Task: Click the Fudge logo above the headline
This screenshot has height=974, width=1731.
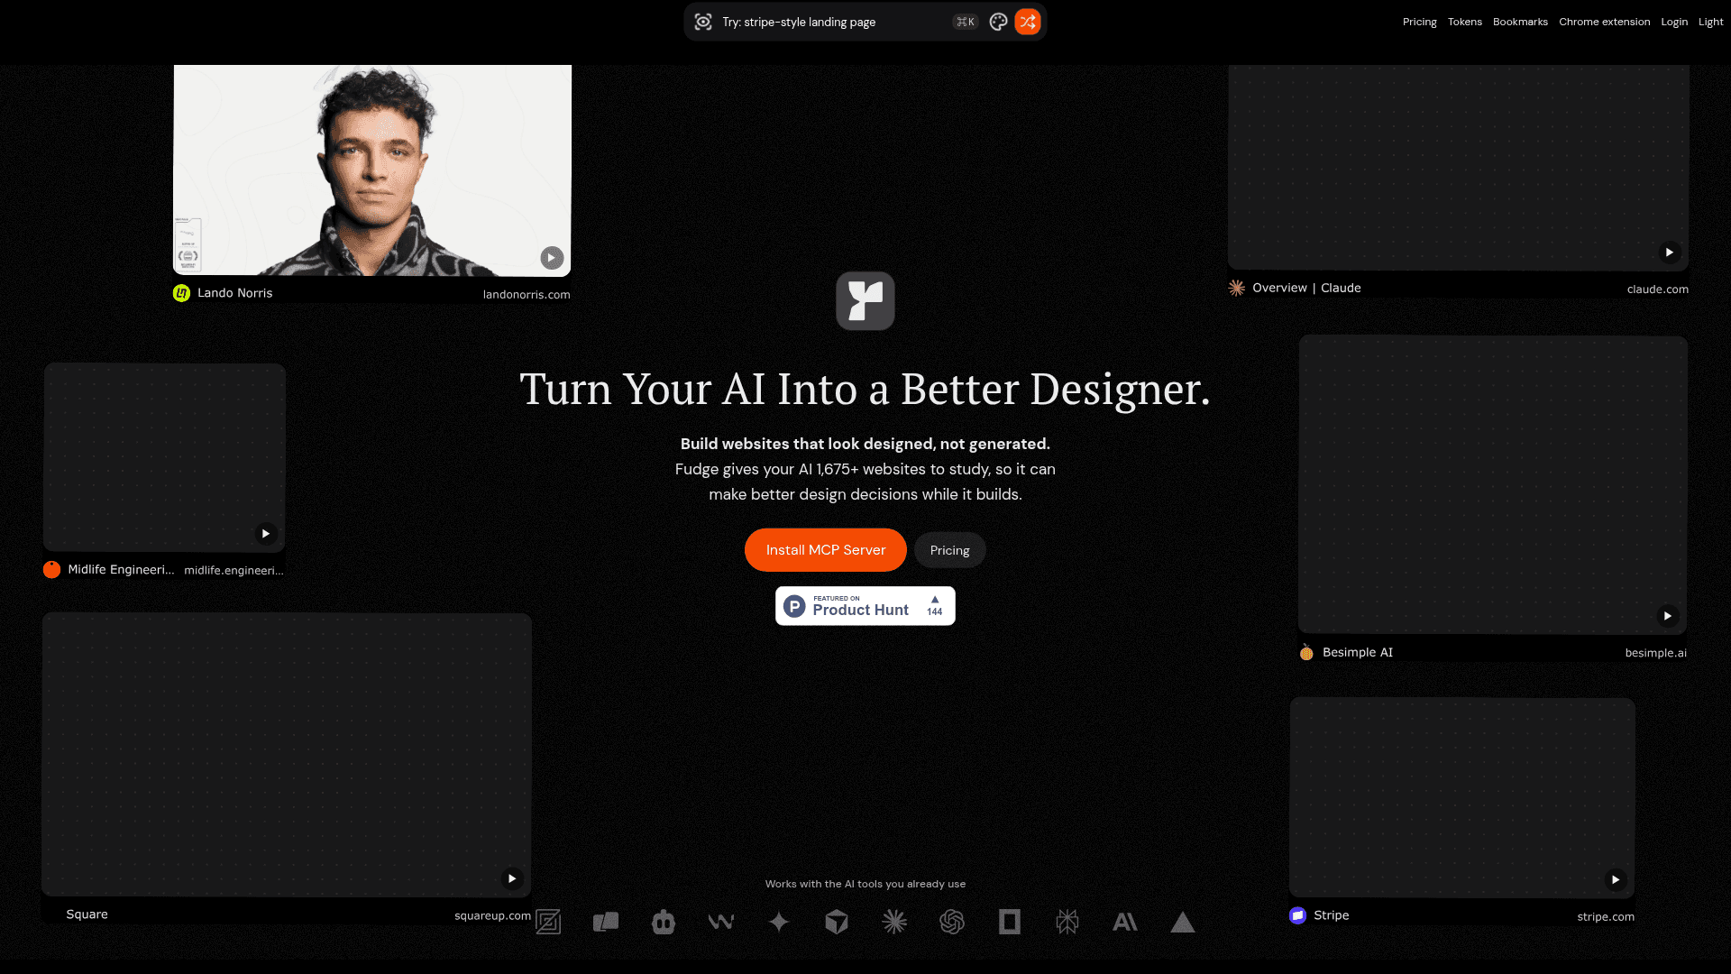Action: pos(865,301)
